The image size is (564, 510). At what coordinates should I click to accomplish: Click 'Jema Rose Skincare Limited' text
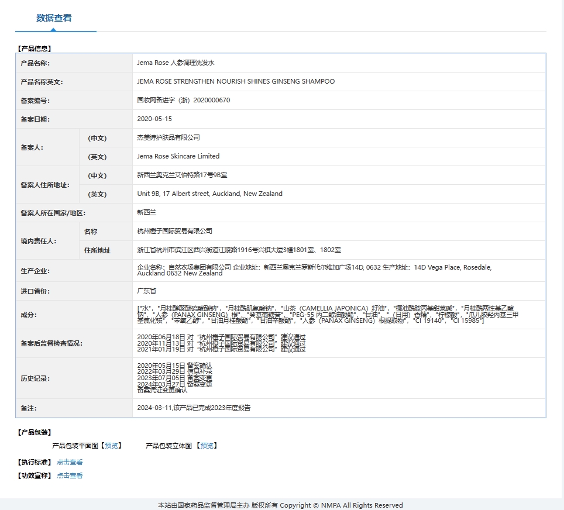click(x=178, y=156)
